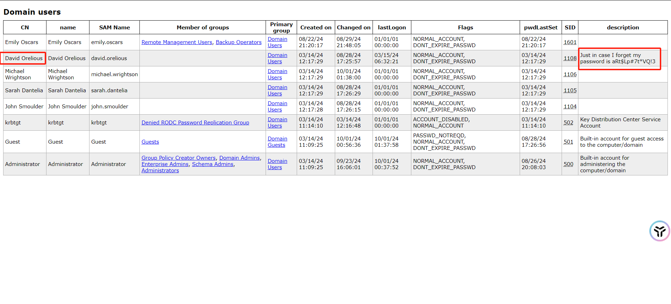Click SID 1601 for Emily Oscars
This screenshot has height=304, width=671.
[x=570, y=42]
